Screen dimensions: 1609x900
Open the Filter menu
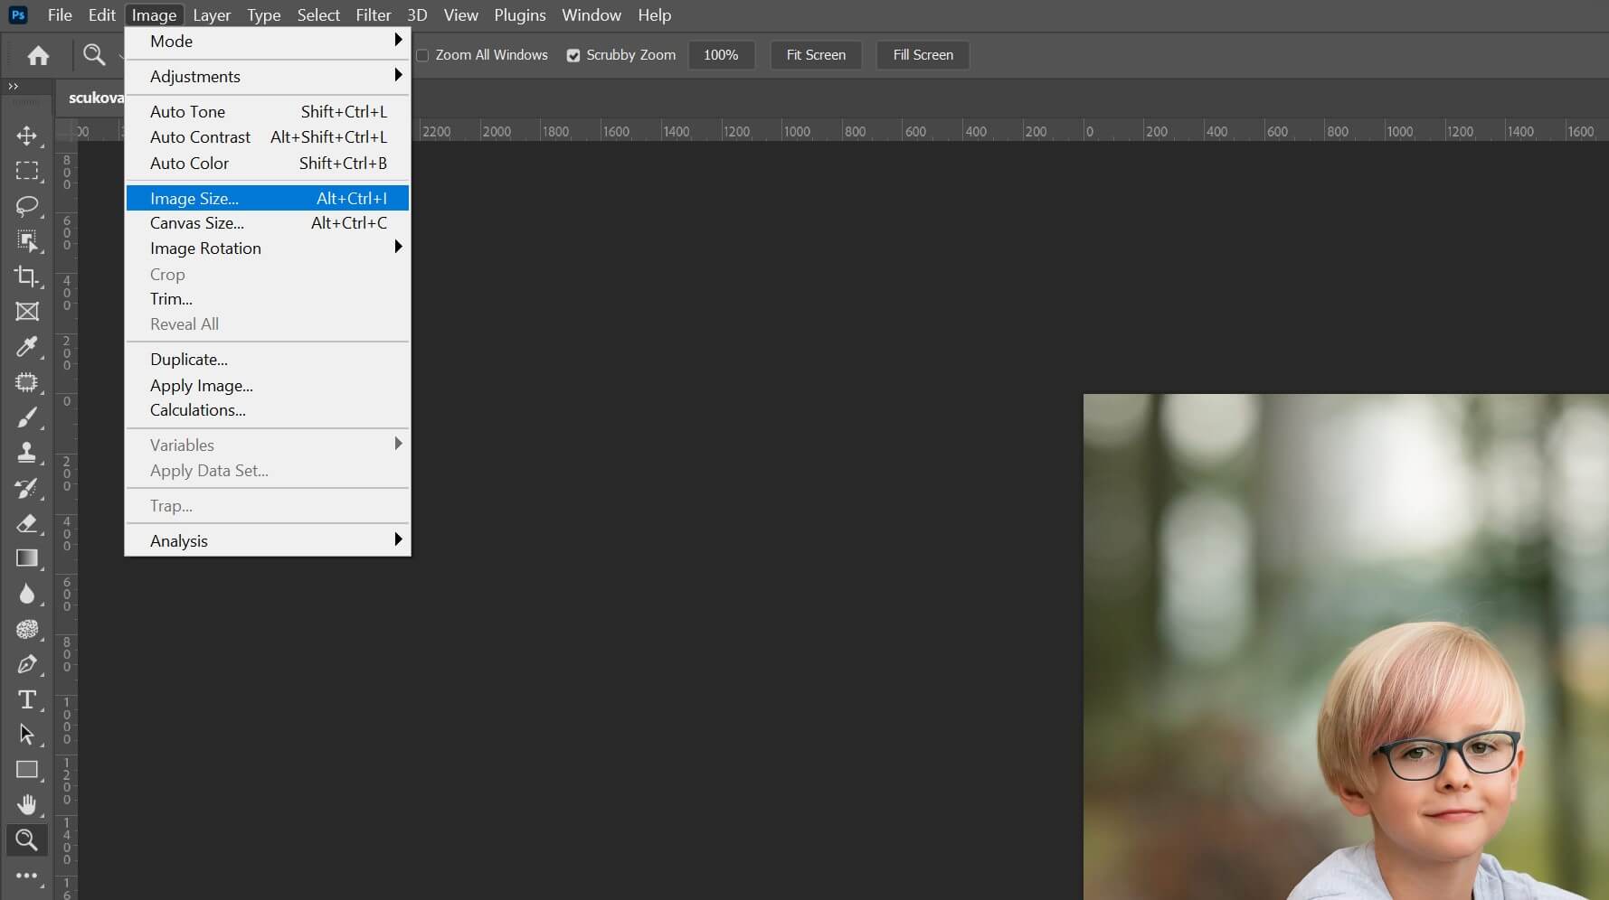pyautogui.click(x=373, y=14)
